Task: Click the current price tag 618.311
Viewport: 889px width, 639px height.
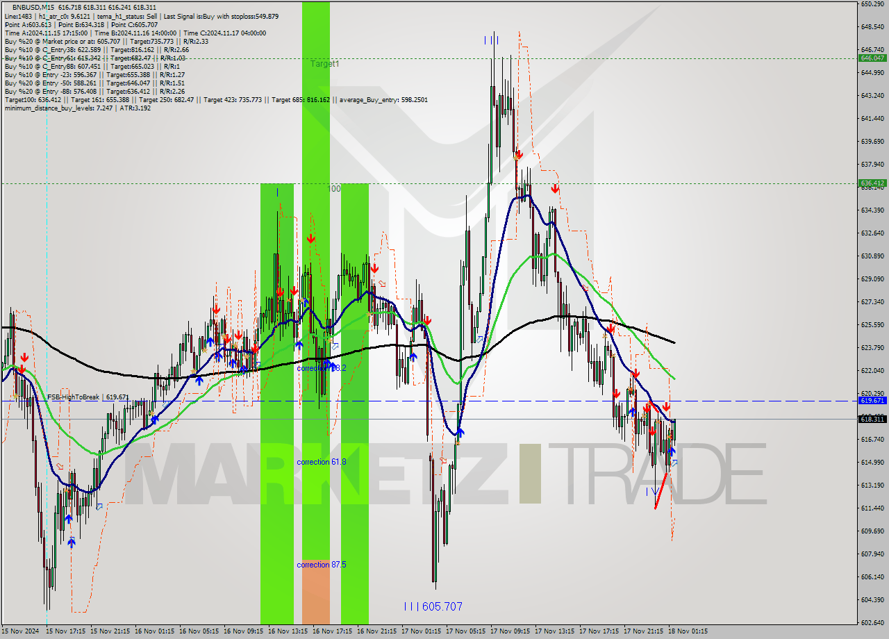Action: click(872, 419)
